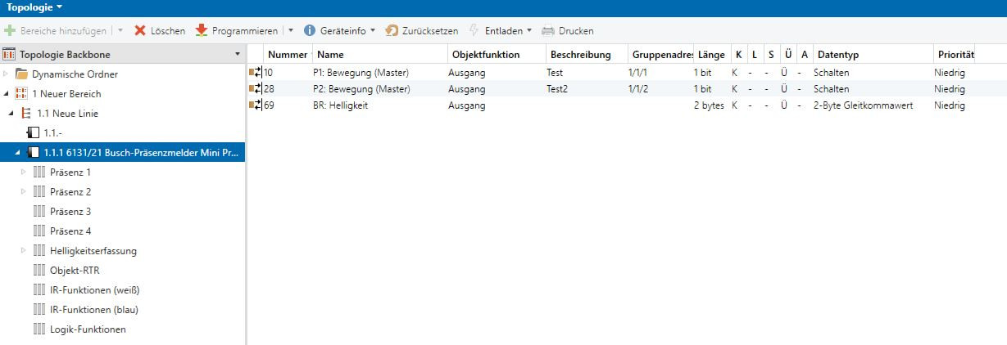
Task: Click the group object icon of row 69
Action: [x=256, y=105]
